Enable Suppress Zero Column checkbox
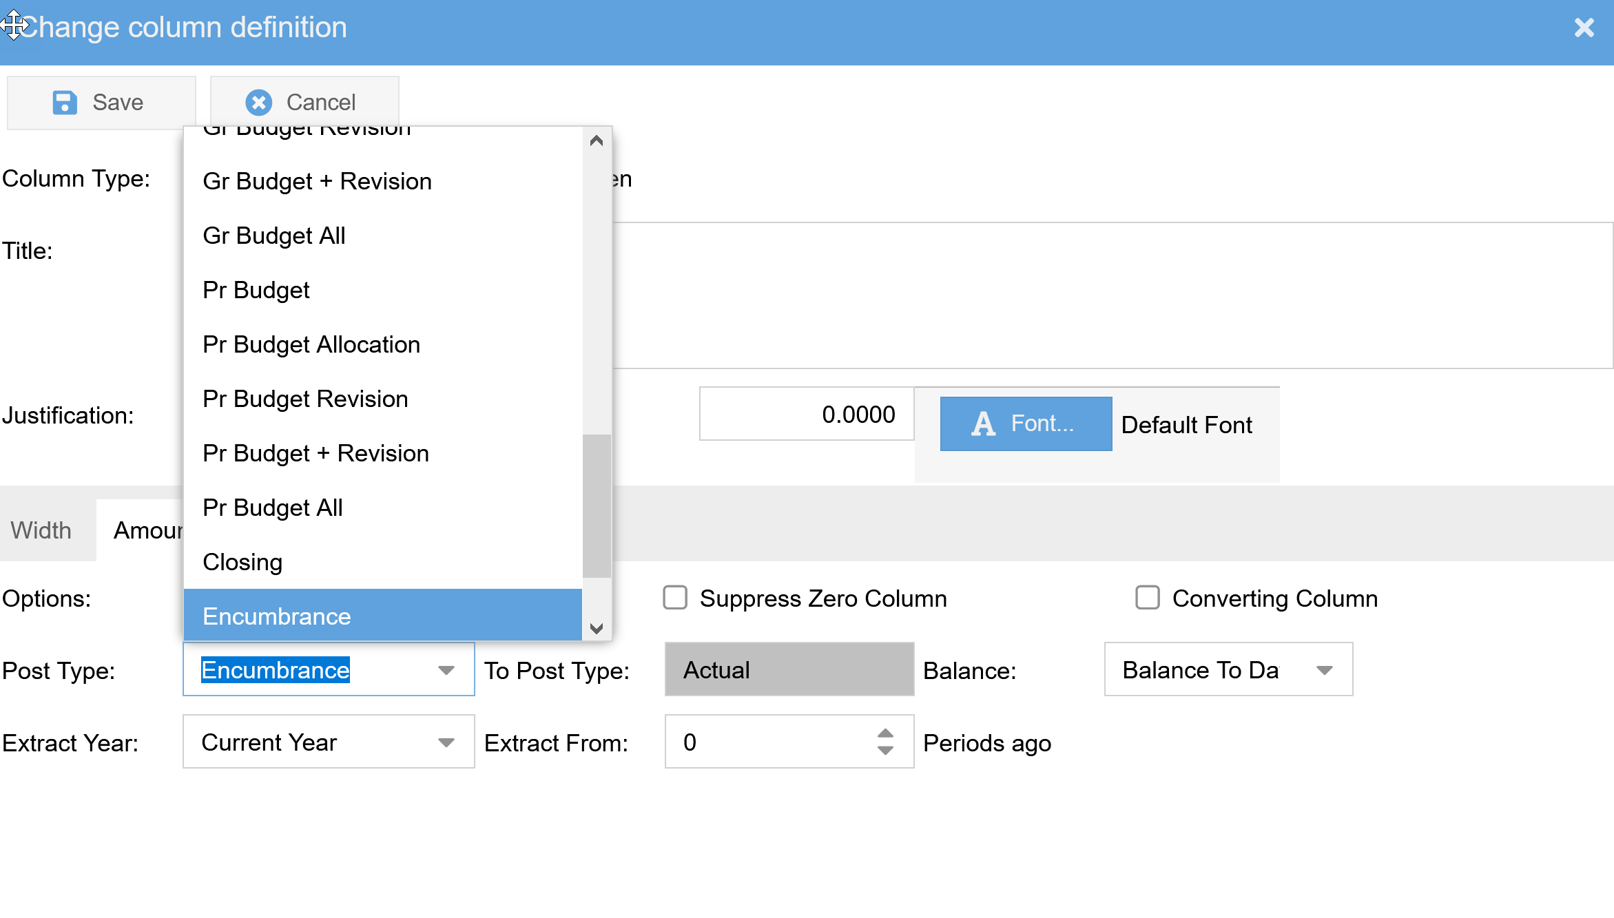1614x918 pixels. point(675,598)
